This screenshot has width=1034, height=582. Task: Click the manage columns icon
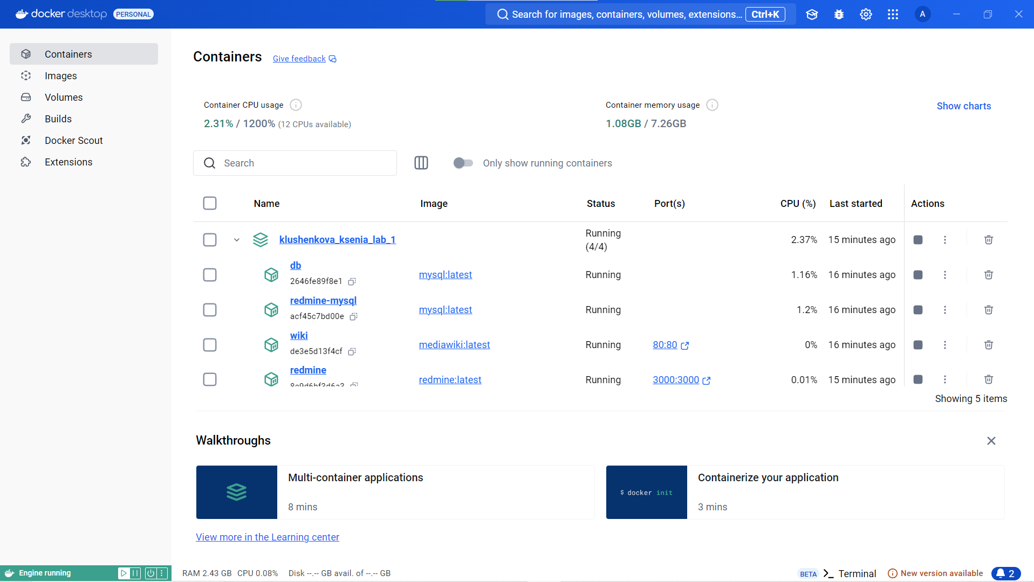[x=421, y=163]
